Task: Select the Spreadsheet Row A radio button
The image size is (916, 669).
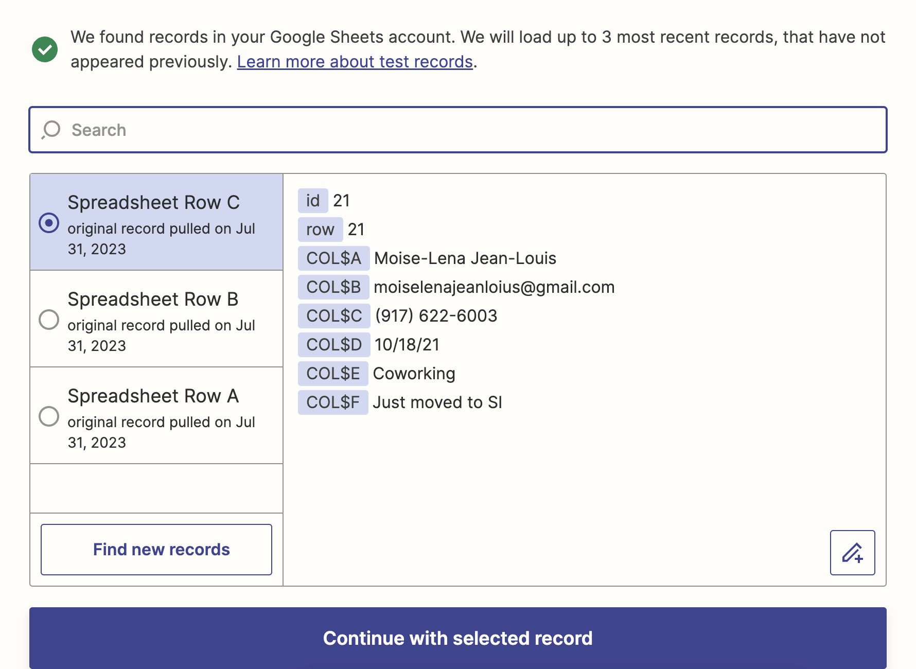Action: click(49, 416)
